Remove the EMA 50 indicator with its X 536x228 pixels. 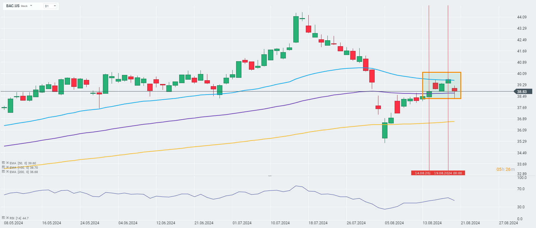pyautogui.click(x=8, y=163)
